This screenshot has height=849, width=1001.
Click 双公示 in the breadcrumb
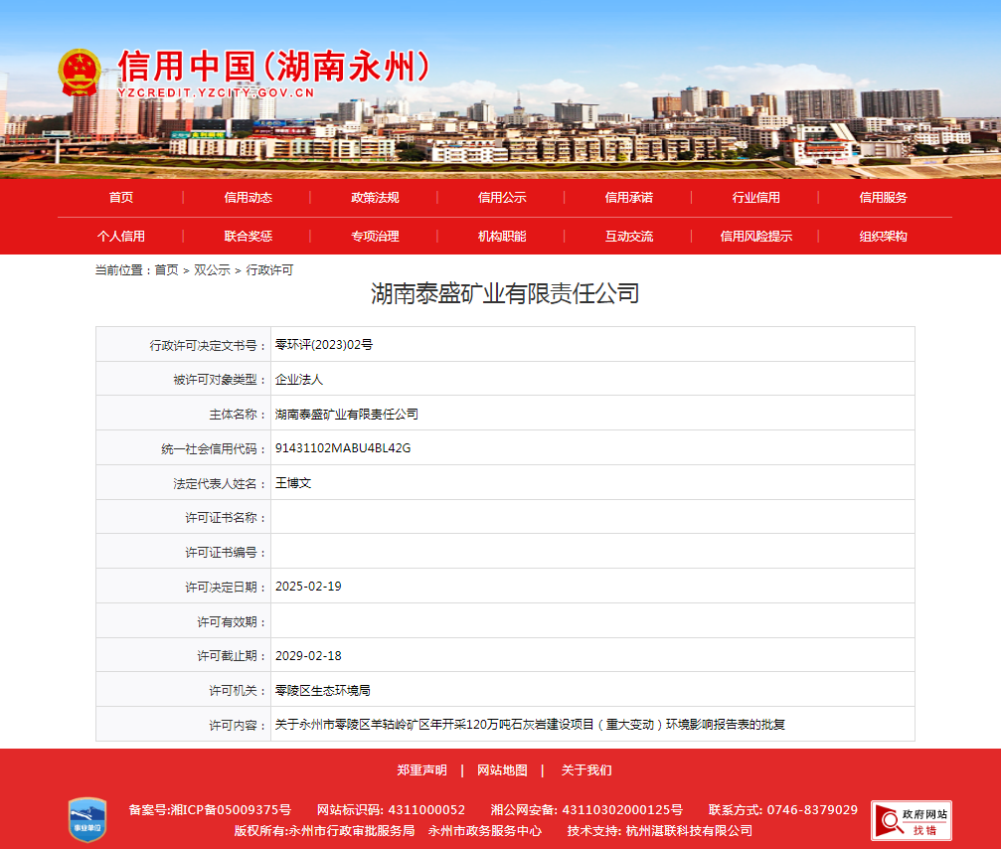[x=212, y=270]
